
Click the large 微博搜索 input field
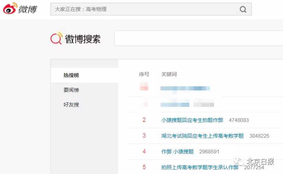pos(198,38)
